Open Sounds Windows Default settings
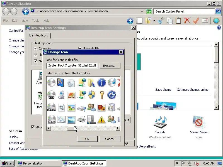 click(x=160, y=127)
